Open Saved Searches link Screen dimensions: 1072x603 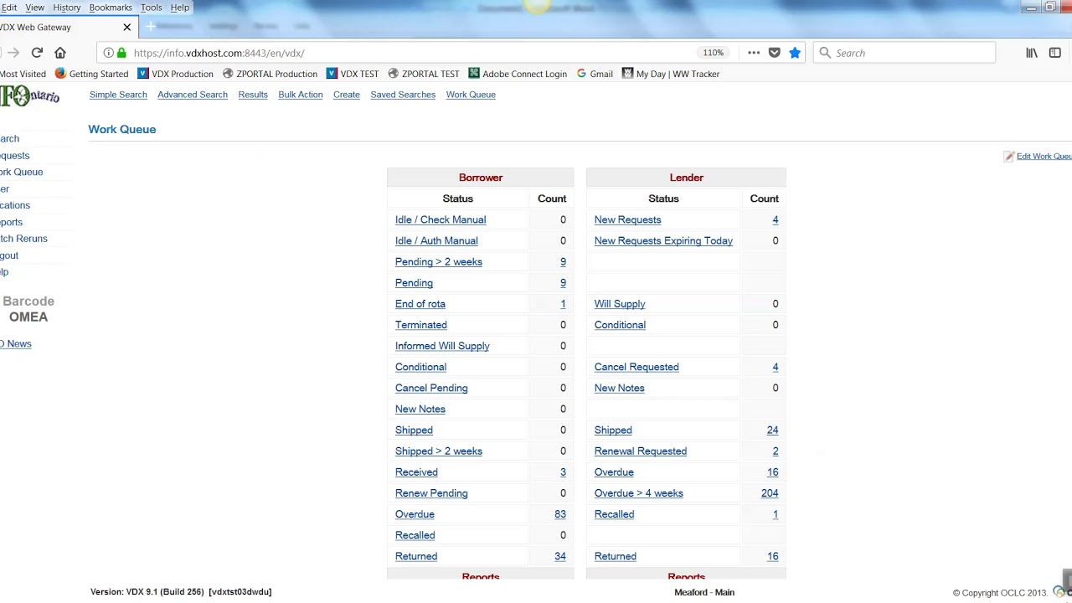(x=403, y=95)
